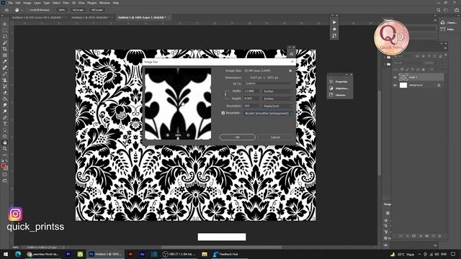Open the Dimensions units arrow

point(246,78)
